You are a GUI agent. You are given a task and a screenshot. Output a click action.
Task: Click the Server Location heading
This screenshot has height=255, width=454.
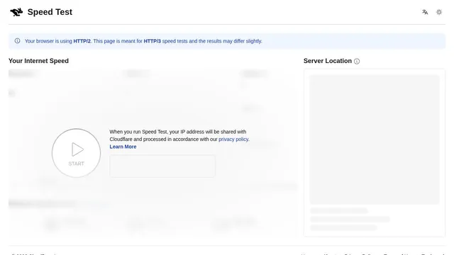point(328,61)
